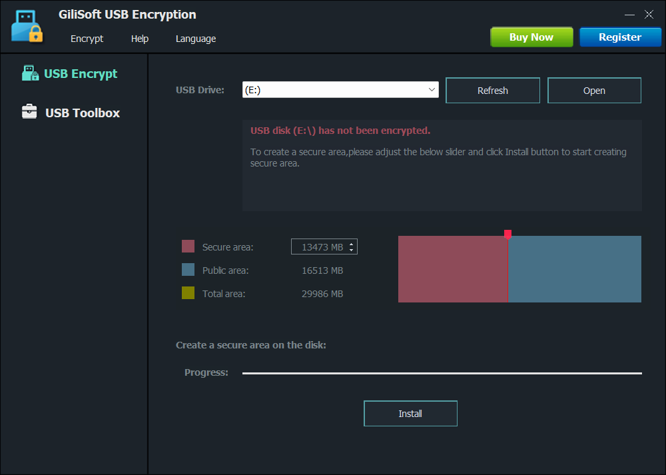
Task: Click the toolbox icon next to USB Toolbox
Action: coord(30,112)
